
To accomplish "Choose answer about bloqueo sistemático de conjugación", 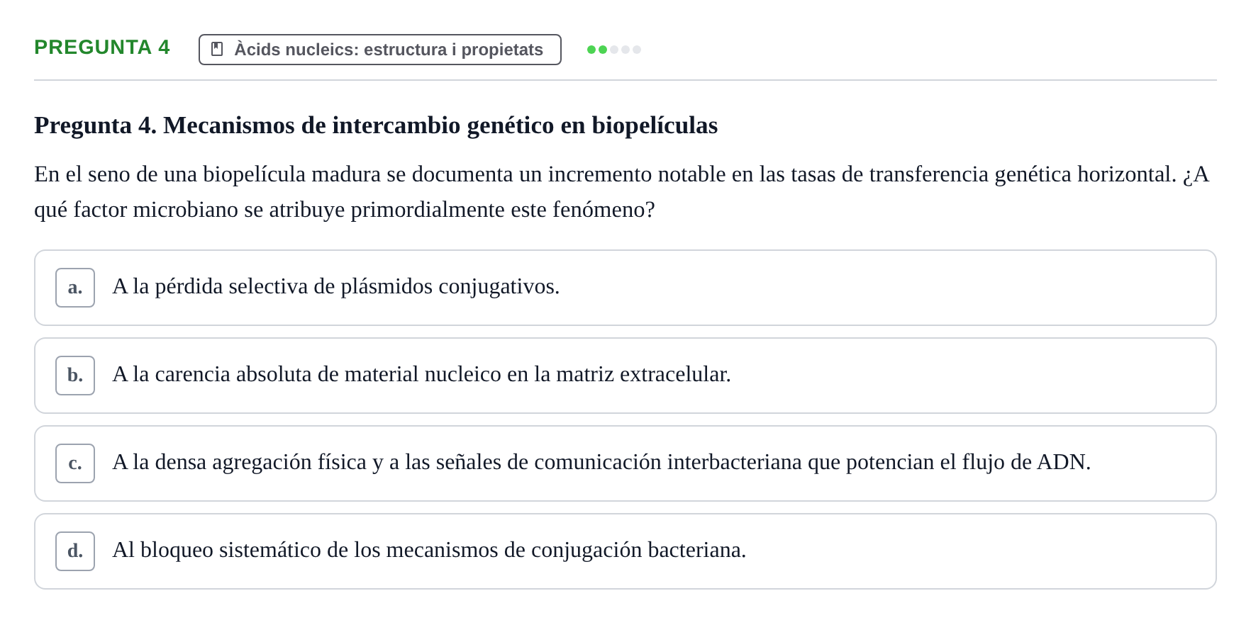I will (x=625, y=551).
